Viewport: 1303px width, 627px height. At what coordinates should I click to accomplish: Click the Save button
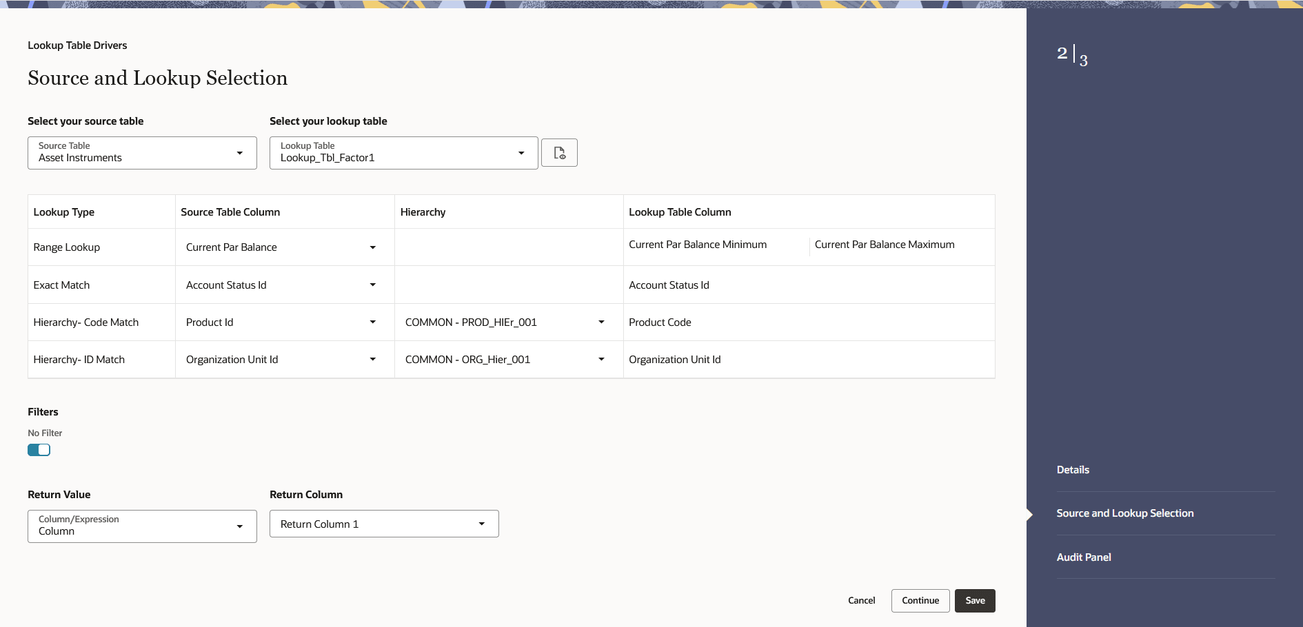975,601
